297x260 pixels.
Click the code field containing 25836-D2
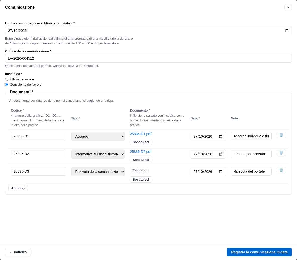coord(39,154)
